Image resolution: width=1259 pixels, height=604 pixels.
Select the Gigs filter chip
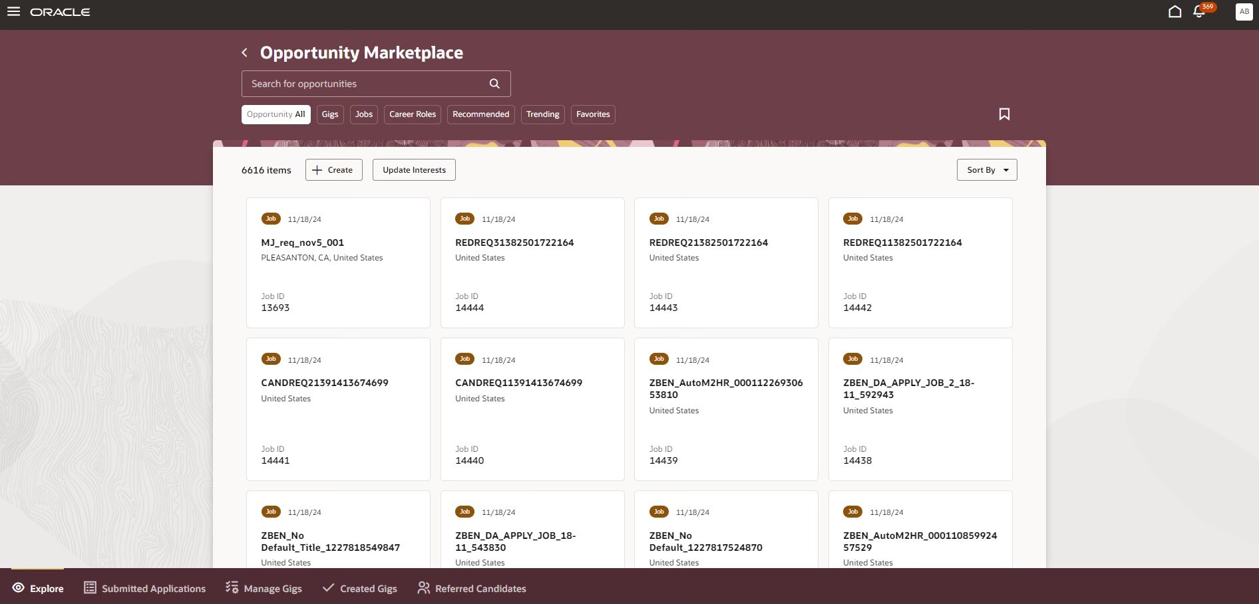pyautogui.click(x=330, y=114)
